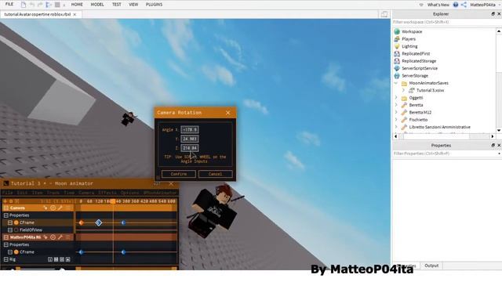Click the Play icon in quick access toolbar
Image resolution: width=502 pixels, height=282 pixels.
pos(49,5)
